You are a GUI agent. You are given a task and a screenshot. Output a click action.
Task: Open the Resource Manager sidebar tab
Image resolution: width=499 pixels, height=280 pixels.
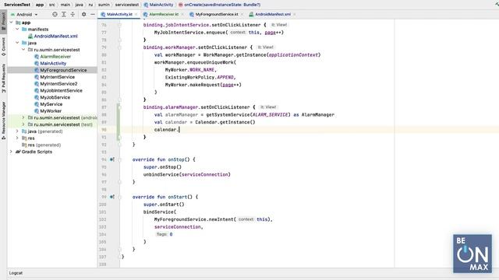[3, 120]
